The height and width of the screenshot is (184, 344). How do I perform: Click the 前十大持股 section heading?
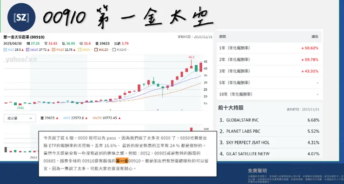(x=231, y=108)
